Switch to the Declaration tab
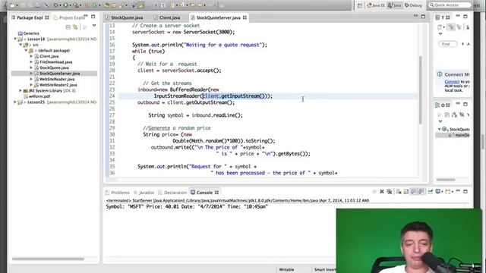The width and height of the screenshot is (486, 273). click(x=172, y=193)
